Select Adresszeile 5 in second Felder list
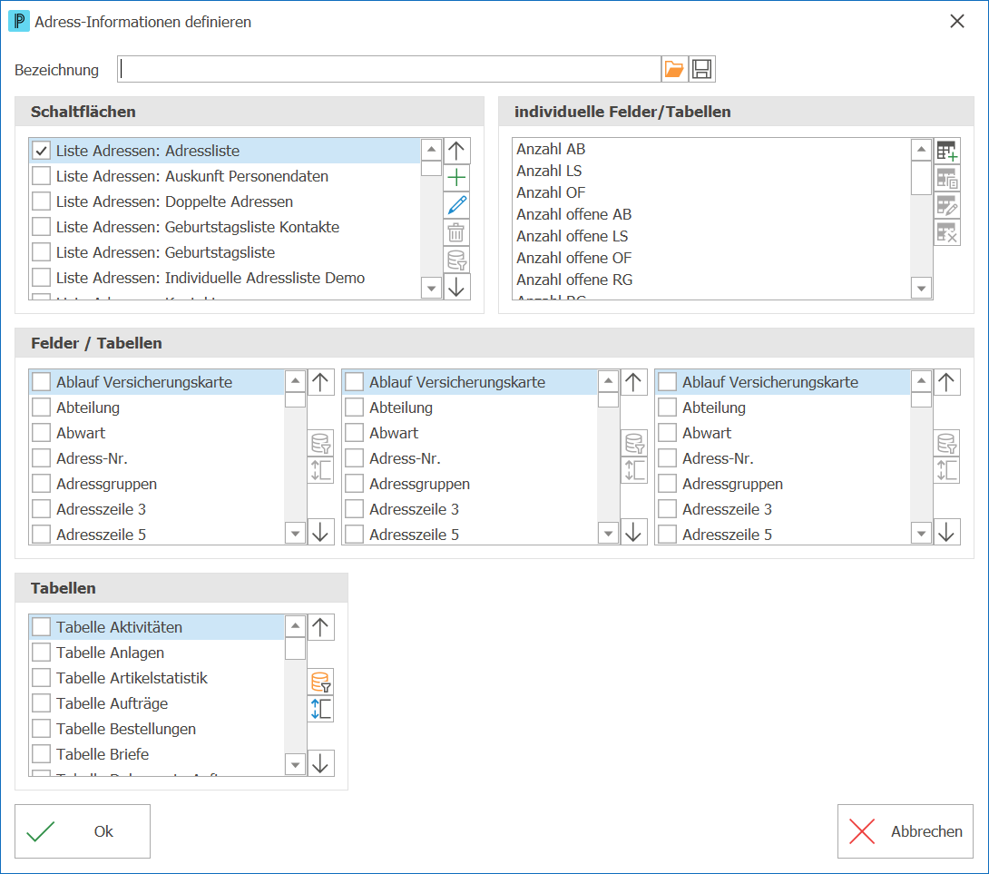The width and height of the screenshot is (989, 874). point(471,535)
